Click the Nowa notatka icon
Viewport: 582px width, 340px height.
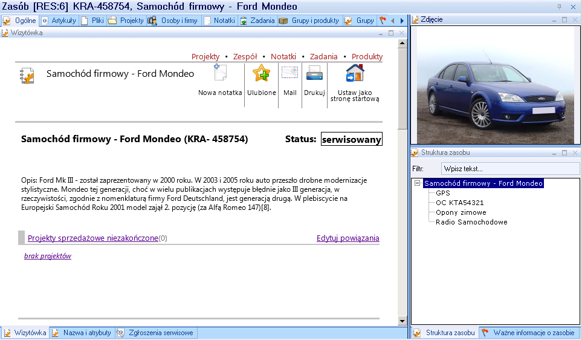tap(220, 73)
